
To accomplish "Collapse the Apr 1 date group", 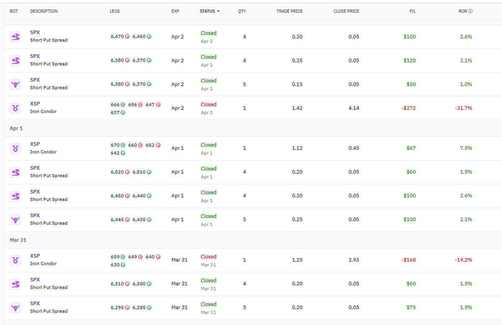I will (x=16, y=128).
